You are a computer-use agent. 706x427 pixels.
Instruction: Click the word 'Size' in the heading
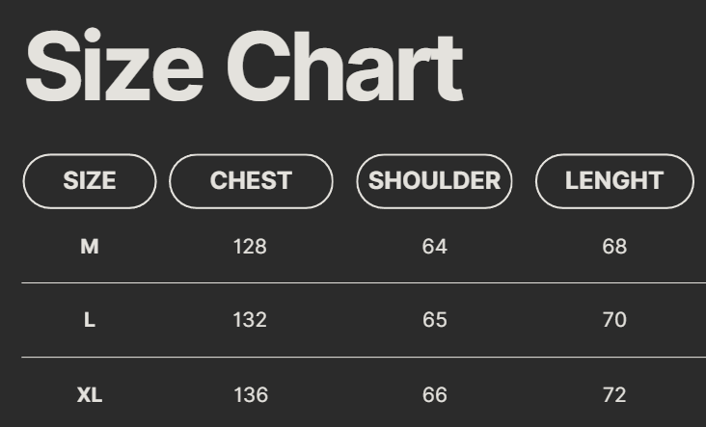pyautogui.click(x=114, y=67)
